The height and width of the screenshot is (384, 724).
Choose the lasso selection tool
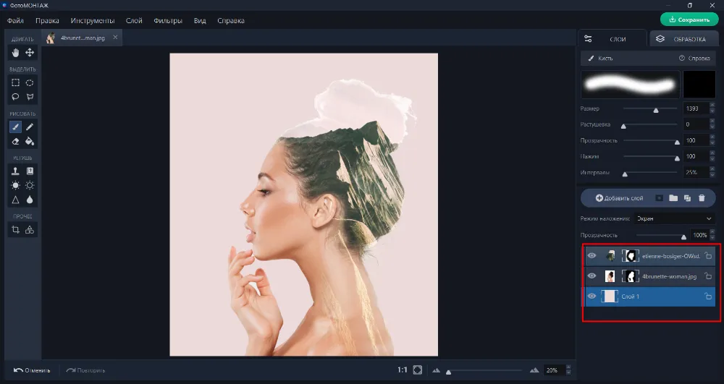point(16,97)
